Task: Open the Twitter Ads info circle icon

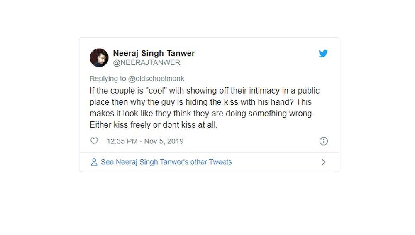Action: coord(323,141)
